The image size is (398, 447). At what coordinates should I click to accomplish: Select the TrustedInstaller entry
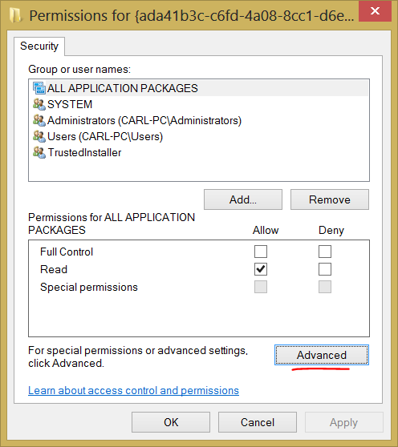[x=84, y=152]
